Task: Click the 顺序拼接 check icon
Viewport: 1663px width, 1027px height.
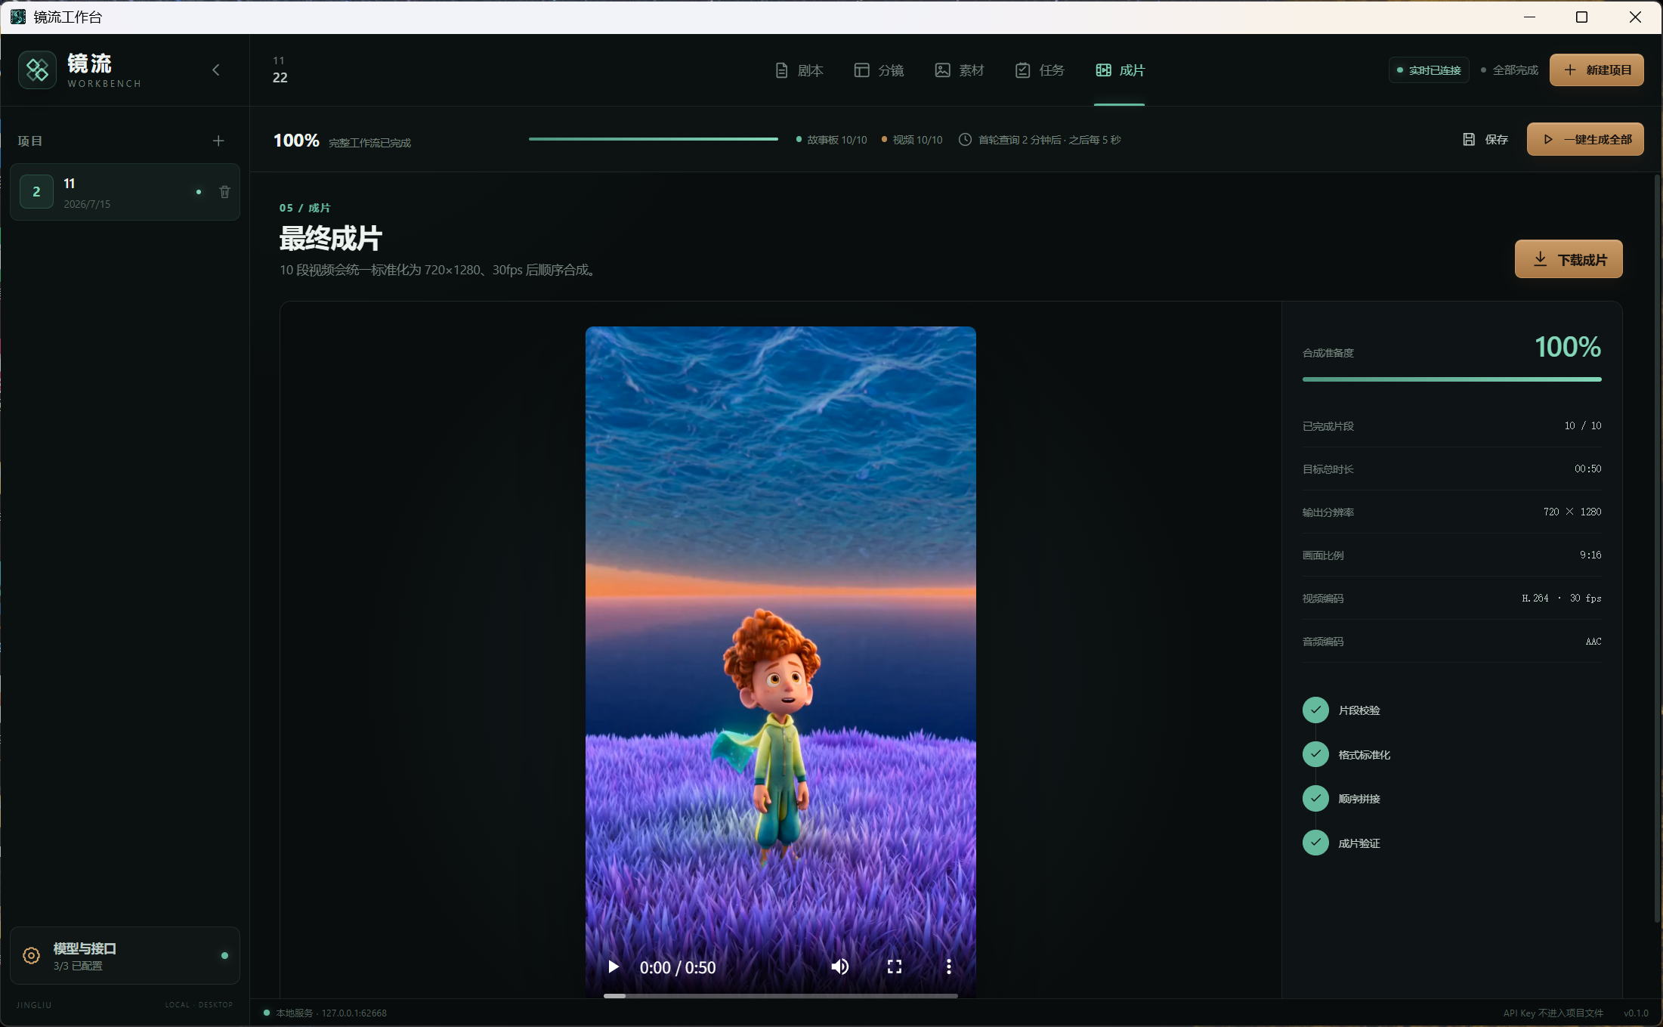Action: click(1315, 799)
